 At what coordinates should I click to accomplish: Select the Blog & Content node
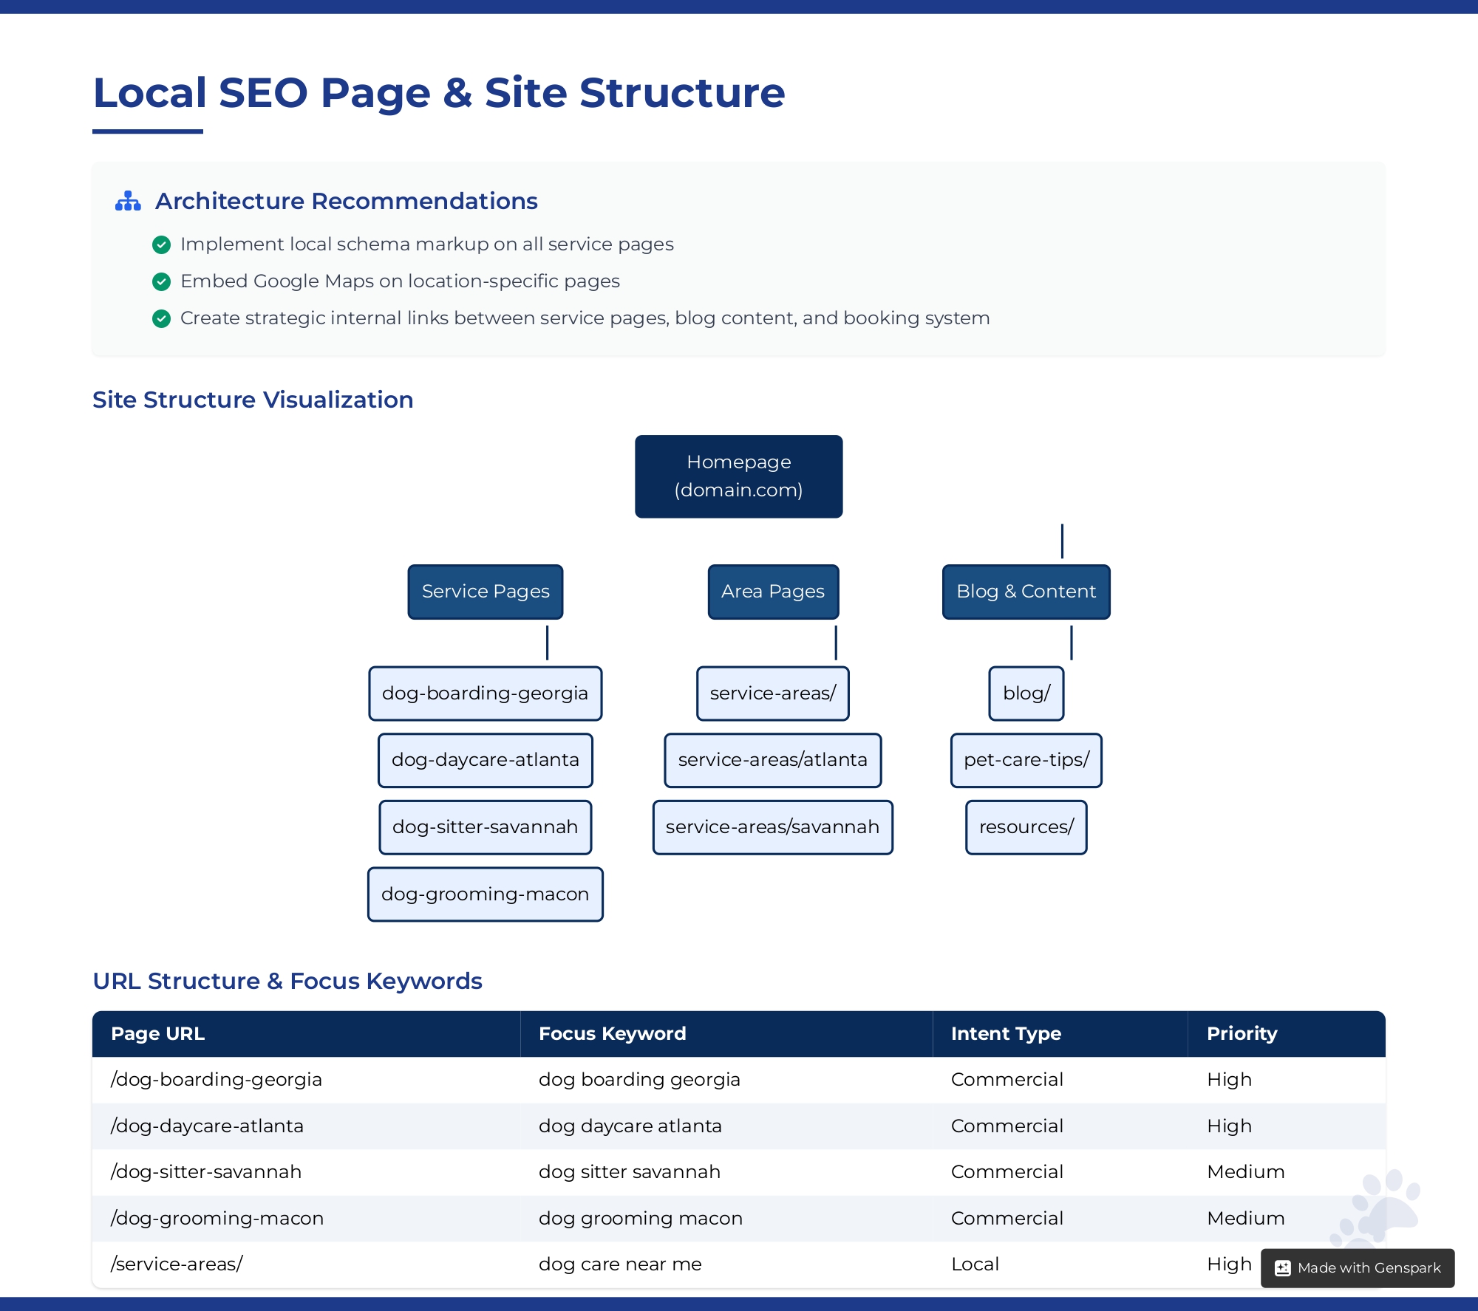click(1026, 592)
